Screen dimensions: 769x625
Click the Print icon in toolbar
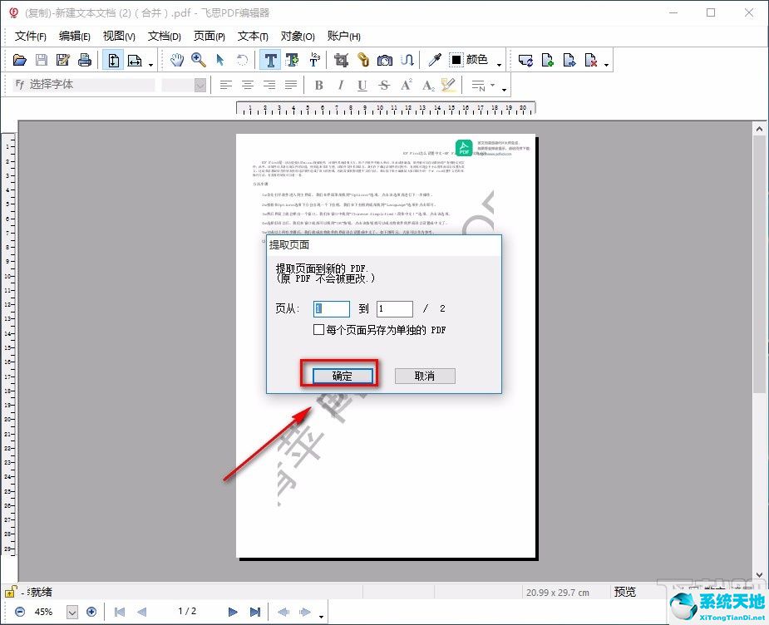tap(84, 60)
